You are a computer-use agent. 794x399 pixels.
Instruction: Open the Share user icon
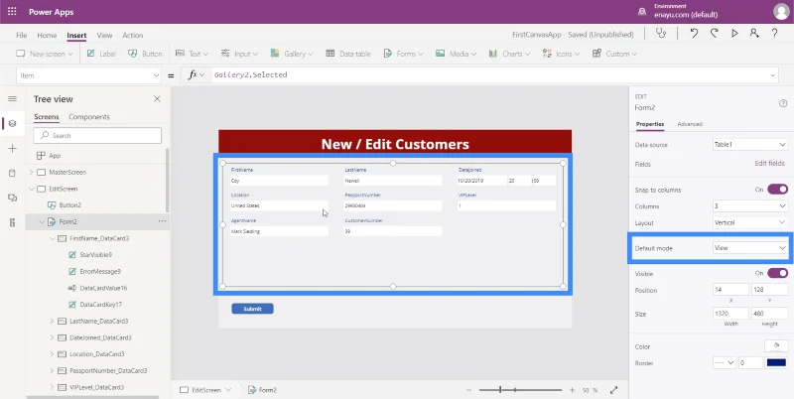(754, 34)
